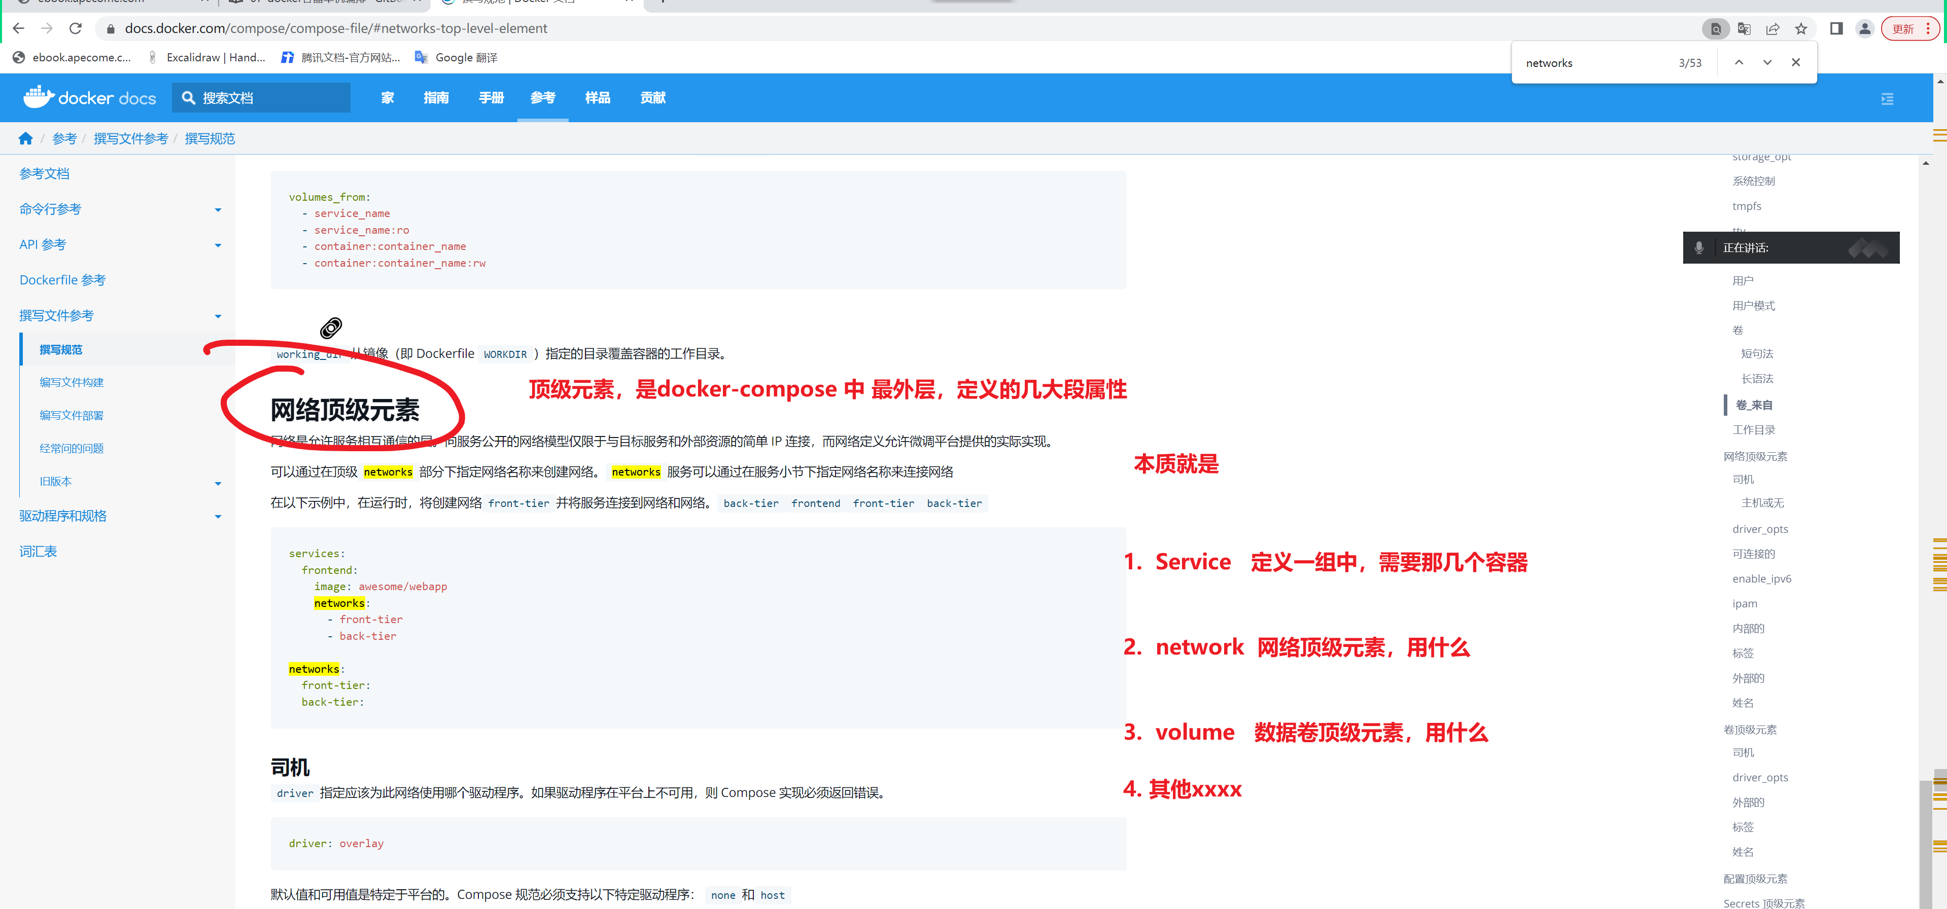The height and width of the screenshot is (909, 1947).
Task: Jump to driver_opts in the outline
Action: point(1760,529)
